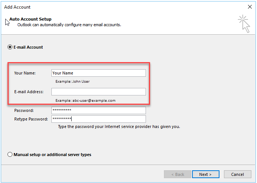Focus the Your Name text field
The height and width of the screenshot is (183, 257).
(98, 73)
